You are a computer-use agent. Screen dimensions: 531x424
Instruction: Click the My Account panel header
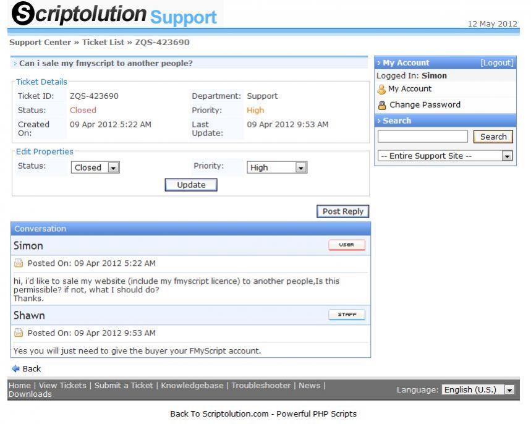[445, 63]
